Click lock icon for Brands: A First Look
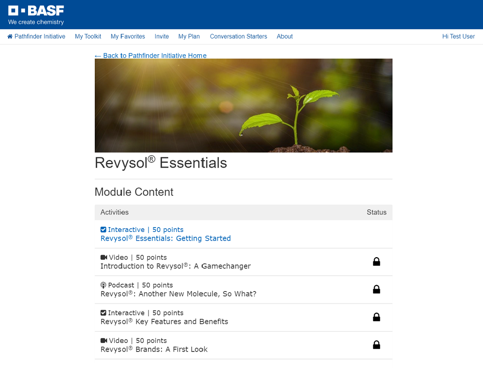 [377, 345]
